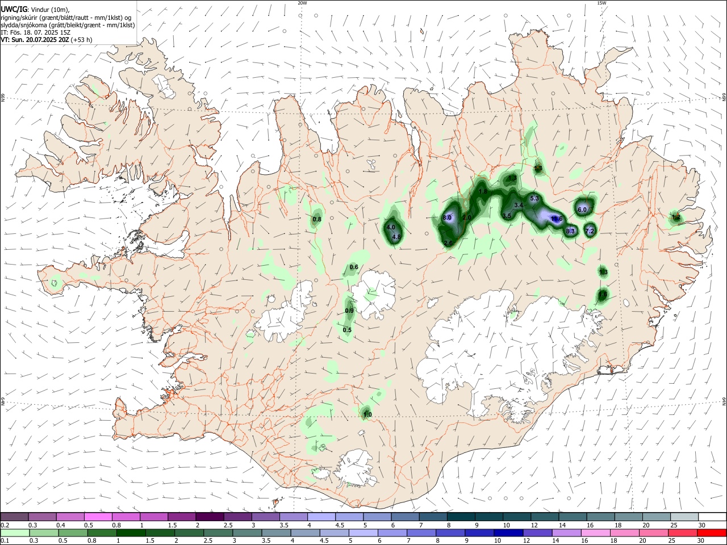Click the bright red 30 mm rain swatch
727x545 pixels.
coord(711,533)
